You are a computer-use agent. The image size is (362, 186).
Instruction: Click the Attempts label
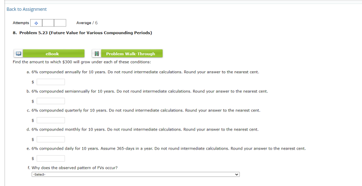click(x=21, y=23)
